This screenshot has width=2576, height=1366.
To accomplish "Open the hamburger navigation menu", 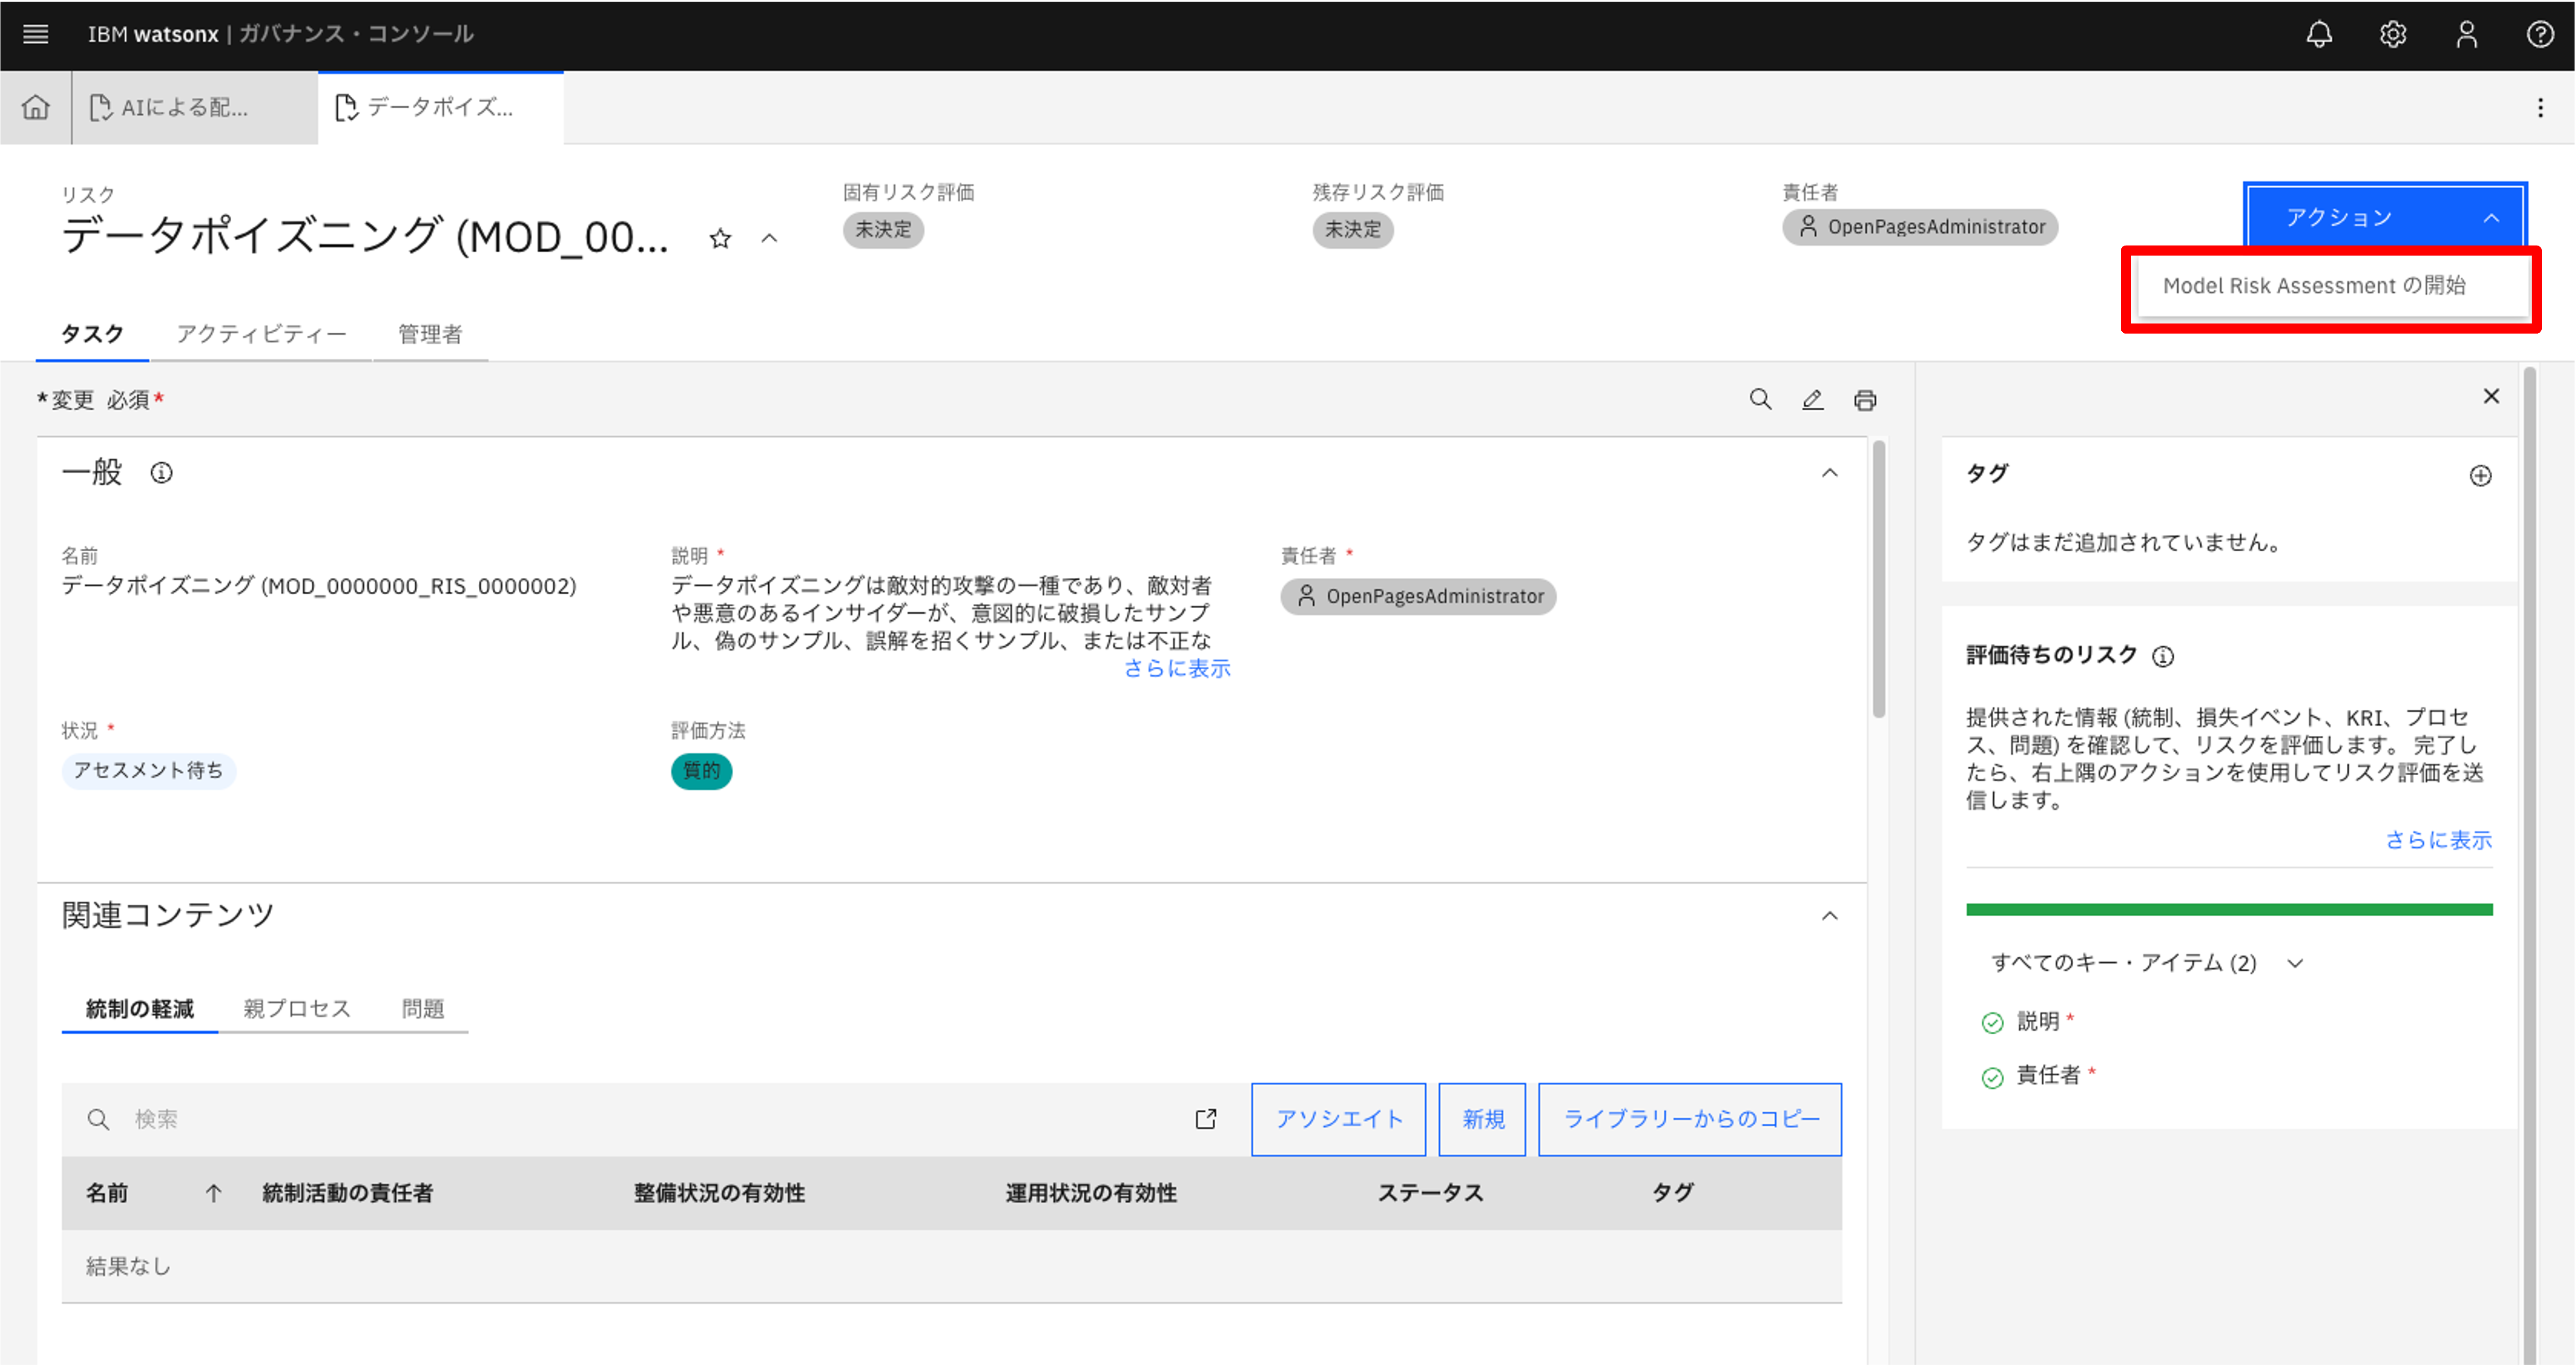I will tap(36, 34).
